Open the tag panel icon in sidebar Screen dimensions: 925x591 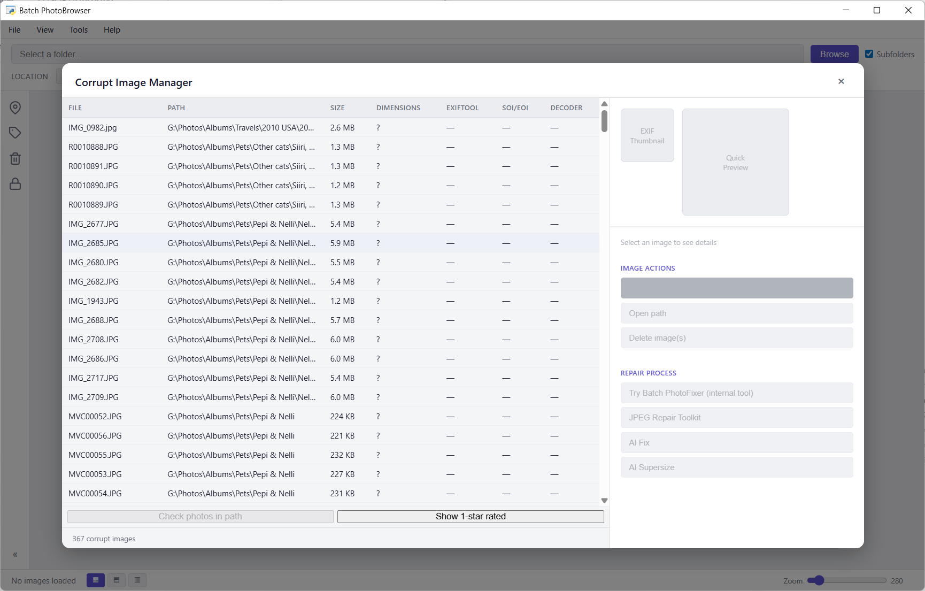tap(16, 133)
